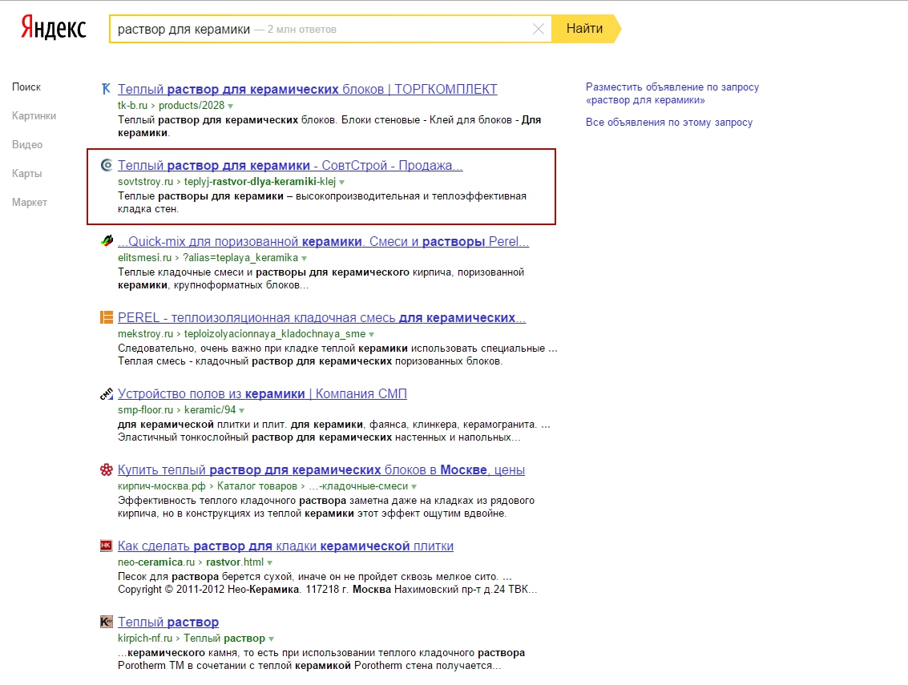Click teploizolyacionnaya_kladochnaya_sme path link

click(x=275, y=334)
